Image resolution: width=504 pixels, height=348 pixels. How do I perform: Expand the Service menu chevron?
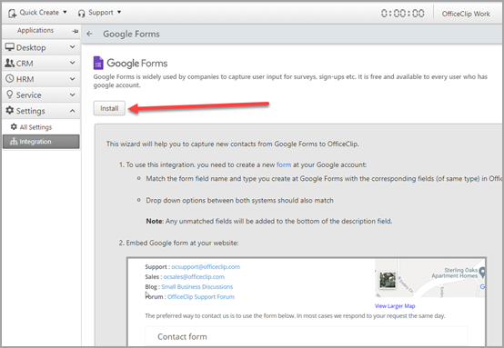pyautogui.click(x=72, y=94)
